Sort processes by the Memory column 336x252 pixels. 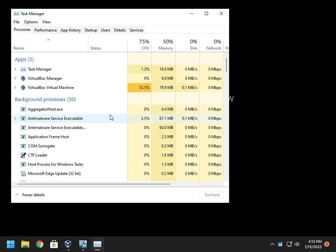[163, 45]
